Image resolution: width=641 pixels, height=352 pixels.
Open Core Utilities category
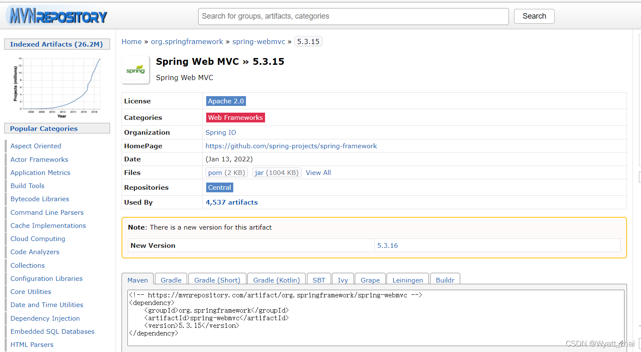(31, 292)
